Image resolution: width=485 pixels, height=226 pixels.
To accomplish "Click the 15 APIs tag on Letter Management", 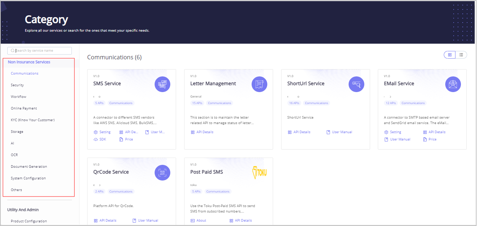I will [197, 103].
